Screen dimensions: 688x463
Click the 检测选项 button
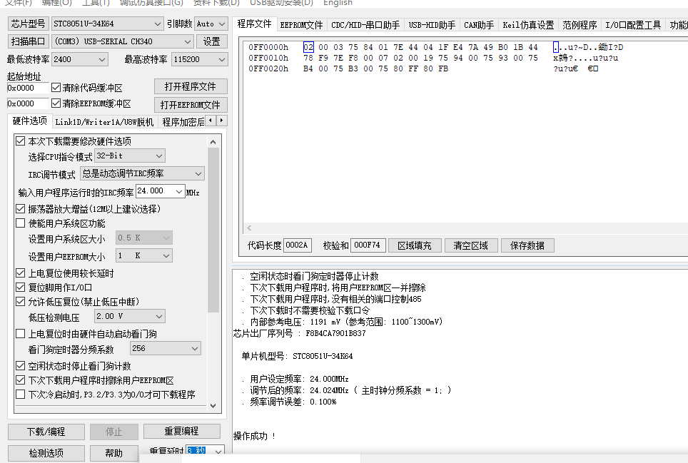[x=46, y=453]
